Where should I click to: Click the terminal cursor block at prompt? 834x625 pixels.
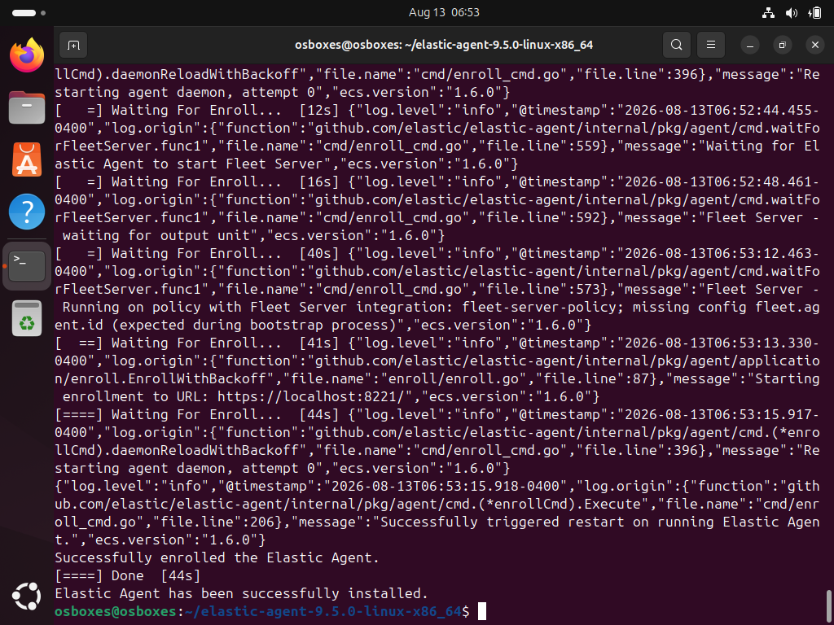[482, 611]
